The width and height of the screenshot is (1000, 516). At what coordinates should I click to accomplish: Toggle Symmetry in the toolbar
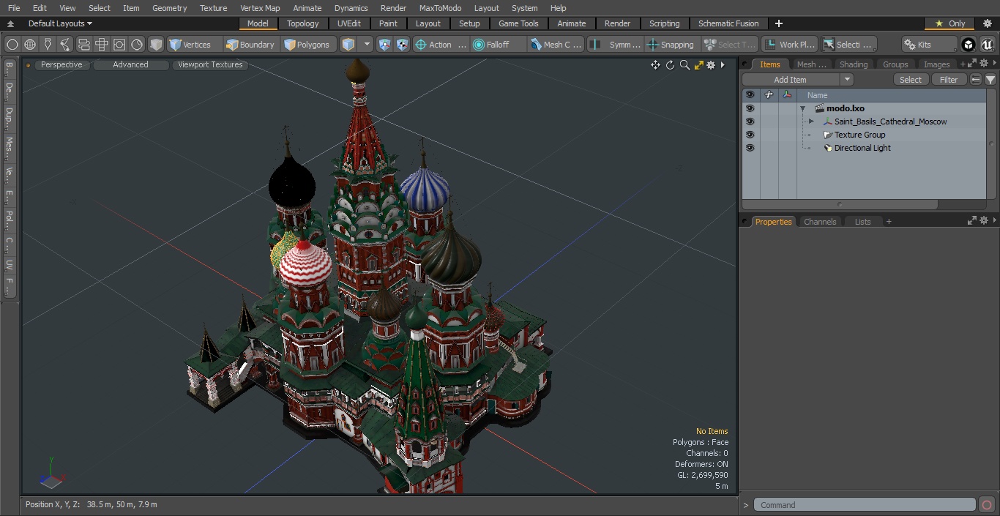[x=616, y=45]
